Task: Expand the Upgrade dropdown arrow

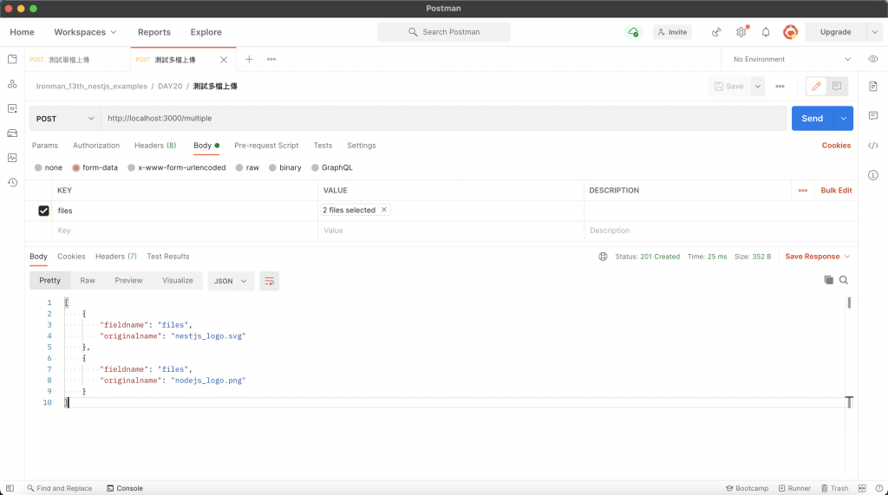Action: 874,32
